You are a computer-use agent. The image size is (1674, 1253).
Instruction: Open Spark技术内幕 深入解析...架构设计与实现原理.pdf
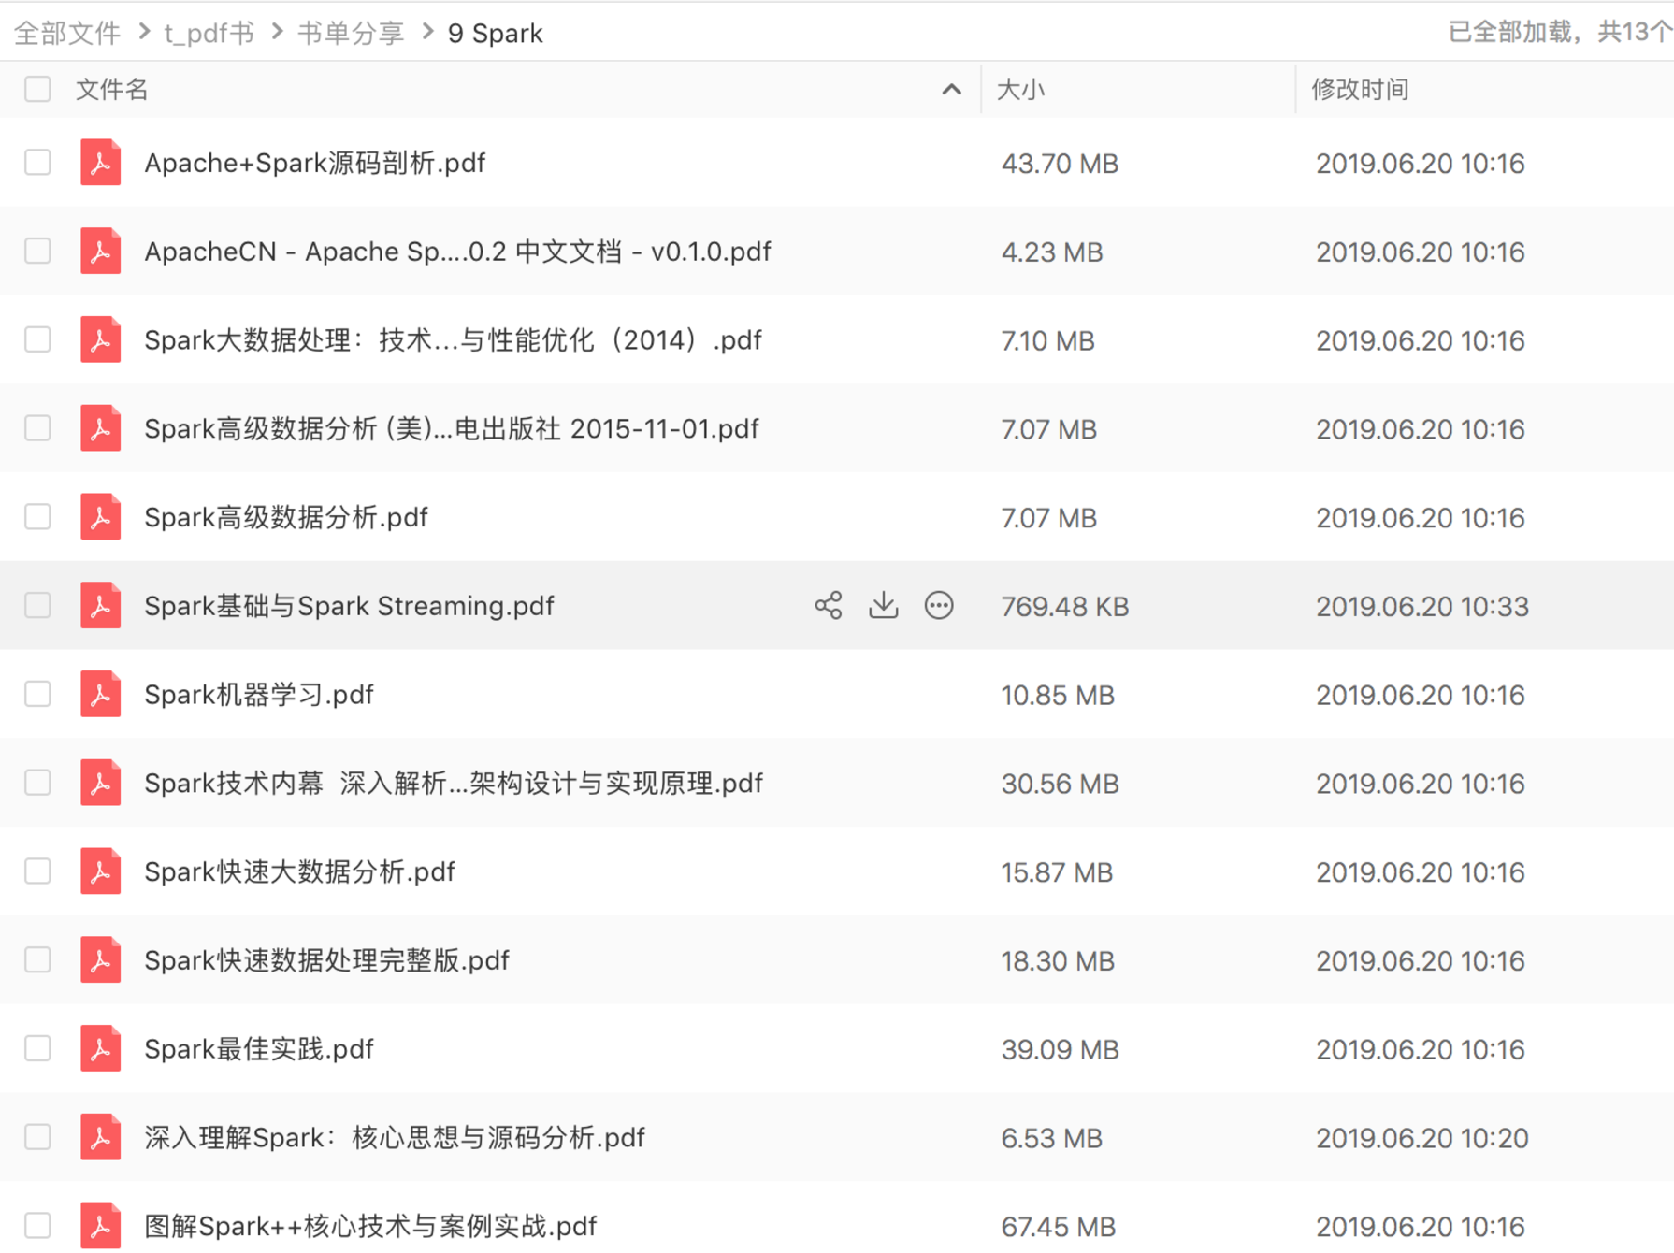454,783
